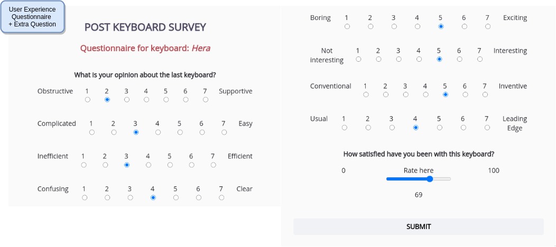
Task: Click the keyboard satisfaction slider handle
Action: click(430, 179)
